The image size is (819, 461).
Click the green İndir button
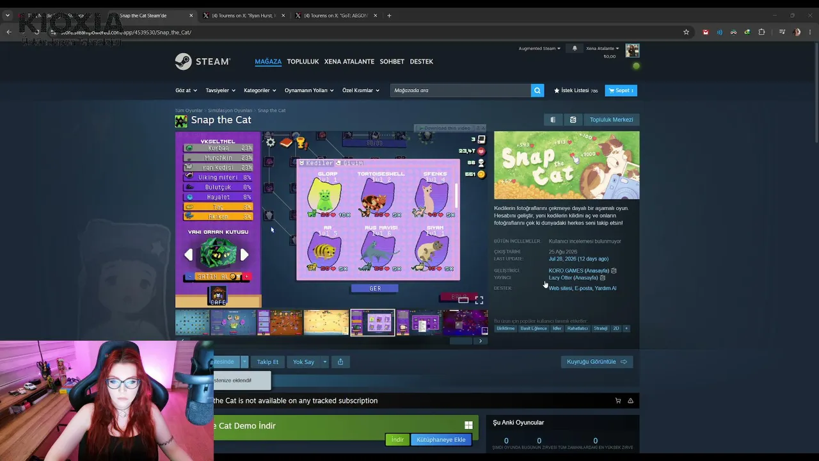point(397,440)
